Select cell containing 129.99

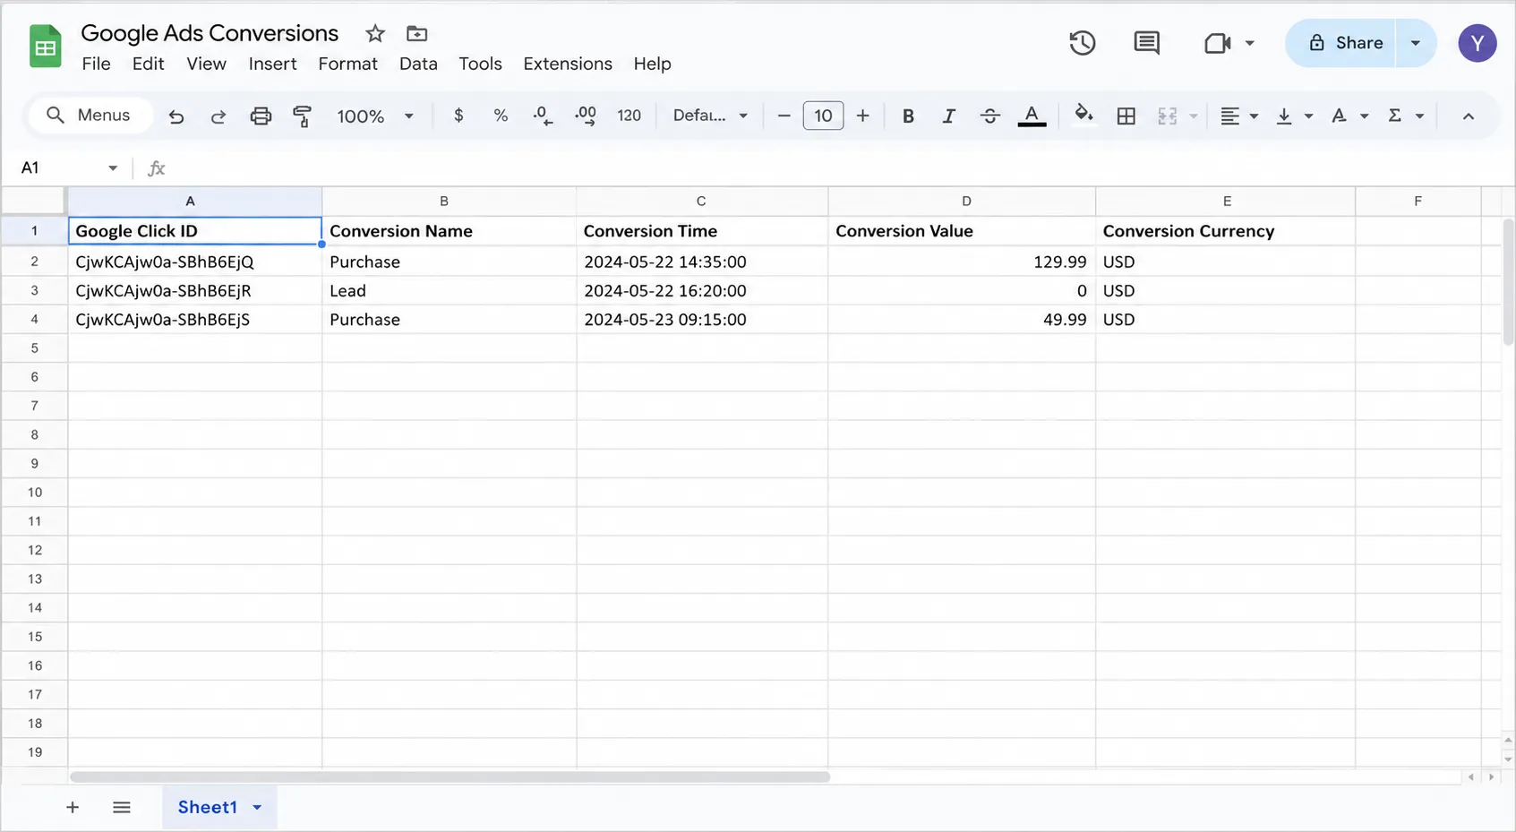[962, 262]
